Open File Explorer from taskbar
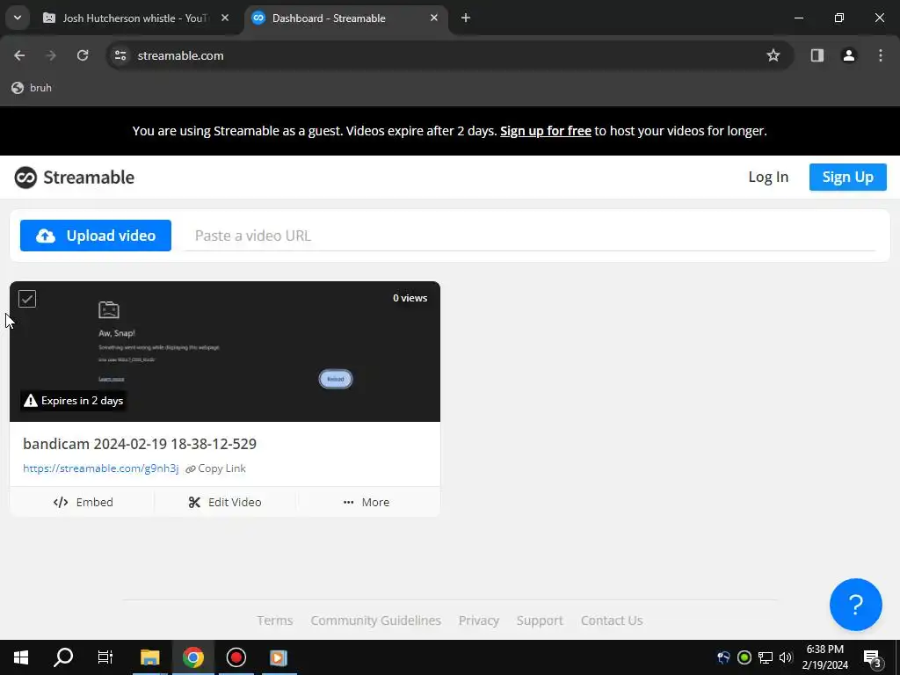This screenshot has height=675, width=900. [x=149, y=657]
